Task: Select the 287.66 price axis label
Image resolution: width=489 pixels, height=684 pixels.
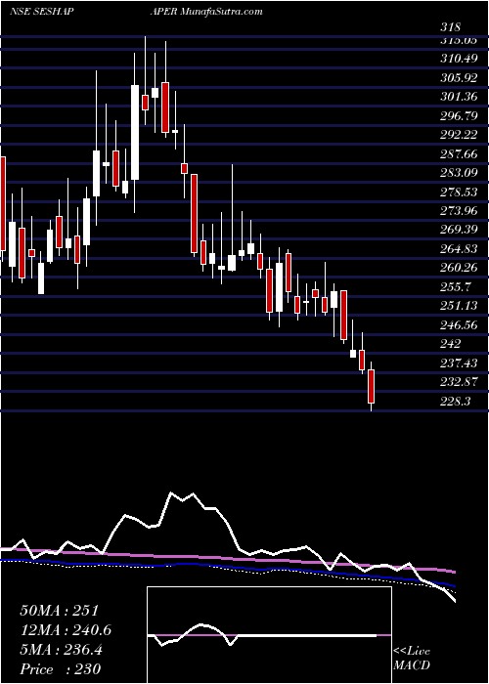Action: coord(460,154)
